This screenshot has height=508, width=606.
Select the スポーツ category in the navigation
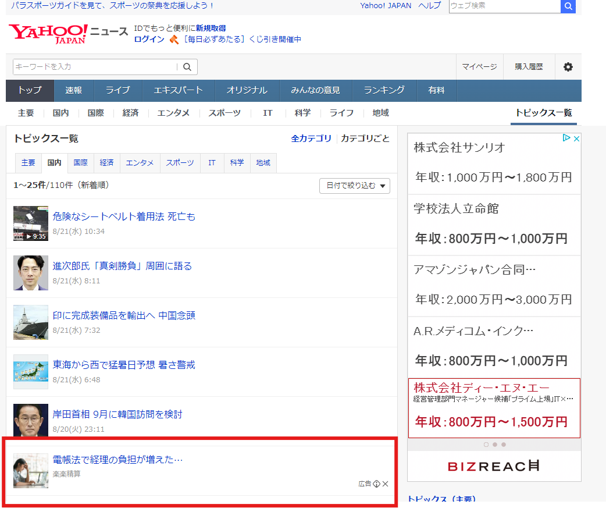click(224, 113)
